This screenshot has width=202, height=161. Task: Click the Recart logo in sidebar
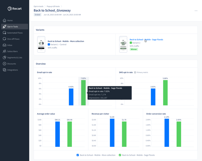pyautogui.click(x=14, y=9)
